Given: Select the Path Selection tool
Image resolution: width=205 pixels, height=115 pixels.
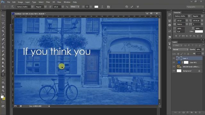Looking at the screenshot, I should (3, 79).
